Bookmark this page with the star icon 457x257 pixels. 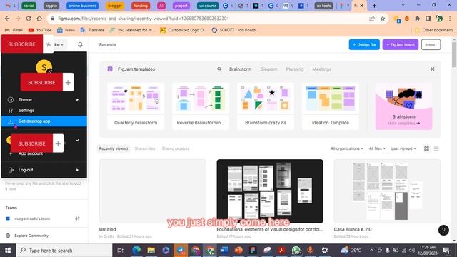(383, 19)
